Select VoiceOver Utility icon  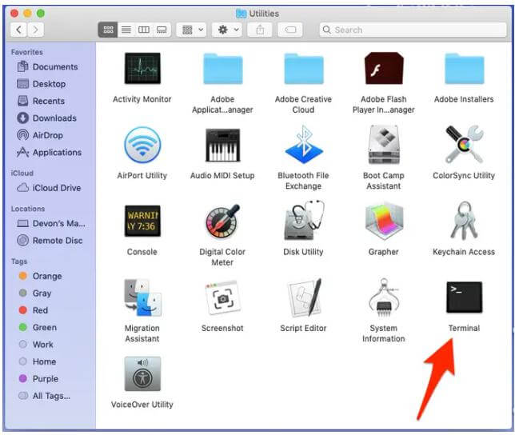coord(142,373)
